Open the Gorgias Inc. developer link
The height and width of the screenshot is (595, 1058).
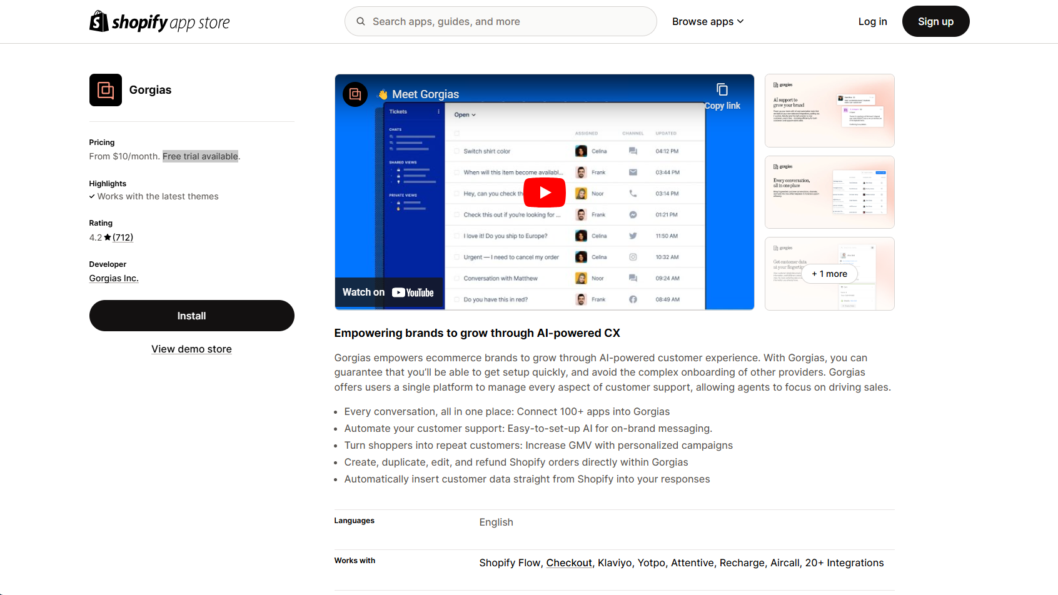point(114,278)
